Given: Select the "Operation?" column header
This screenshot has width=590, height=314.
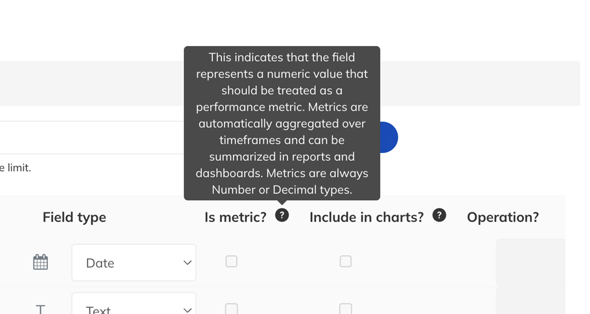Looking at the screenshot, I should 503,217.
